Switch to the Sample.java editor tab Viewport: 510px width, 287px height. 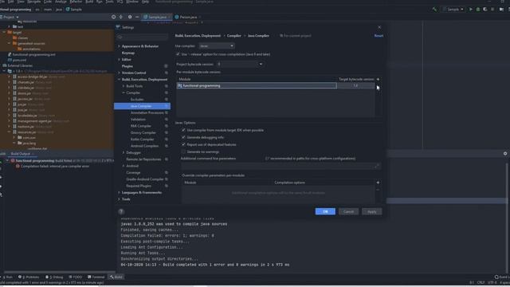pos(157,17)
